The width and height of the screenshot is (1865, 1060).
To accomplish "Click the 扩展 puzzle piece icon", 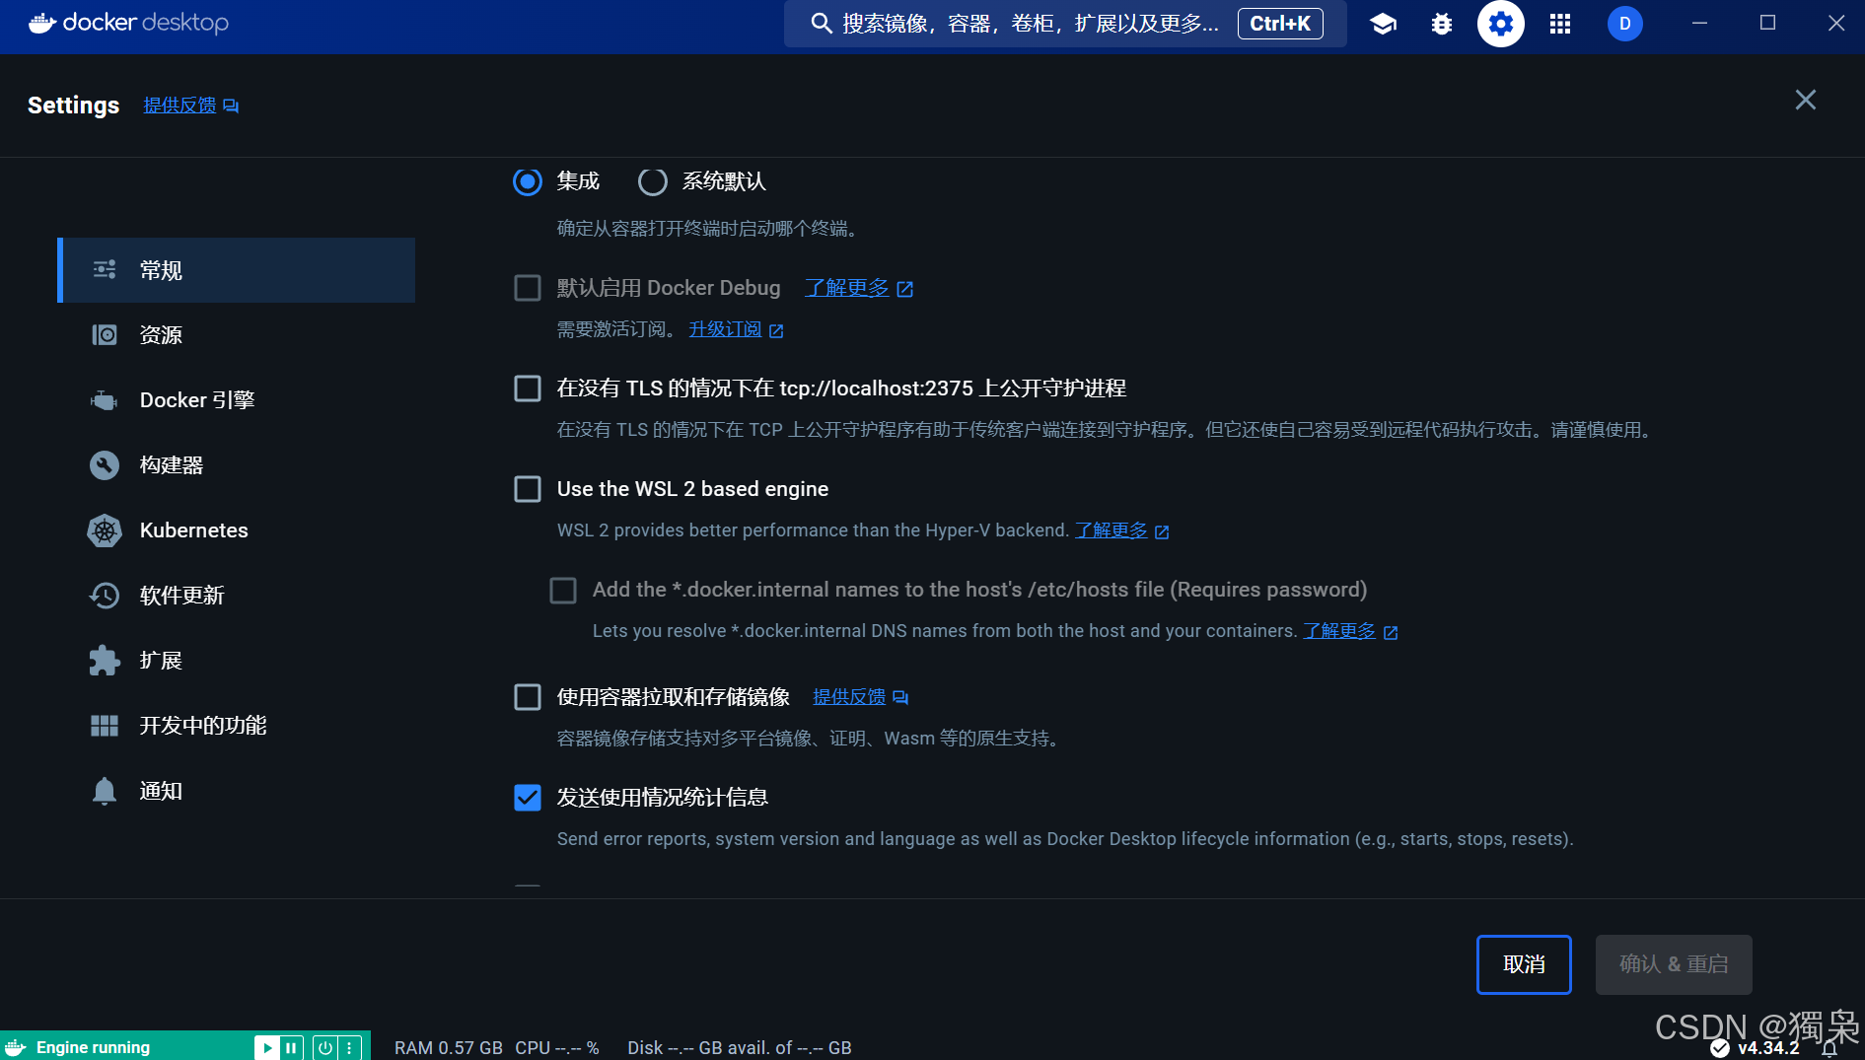I will (105, 661).
